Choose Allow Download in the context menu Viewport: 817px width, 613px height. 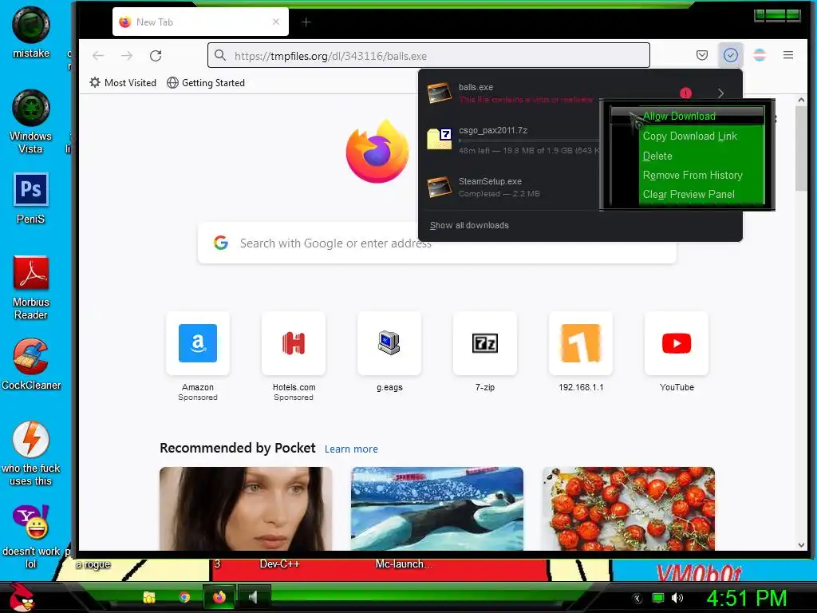coord(687,116)
